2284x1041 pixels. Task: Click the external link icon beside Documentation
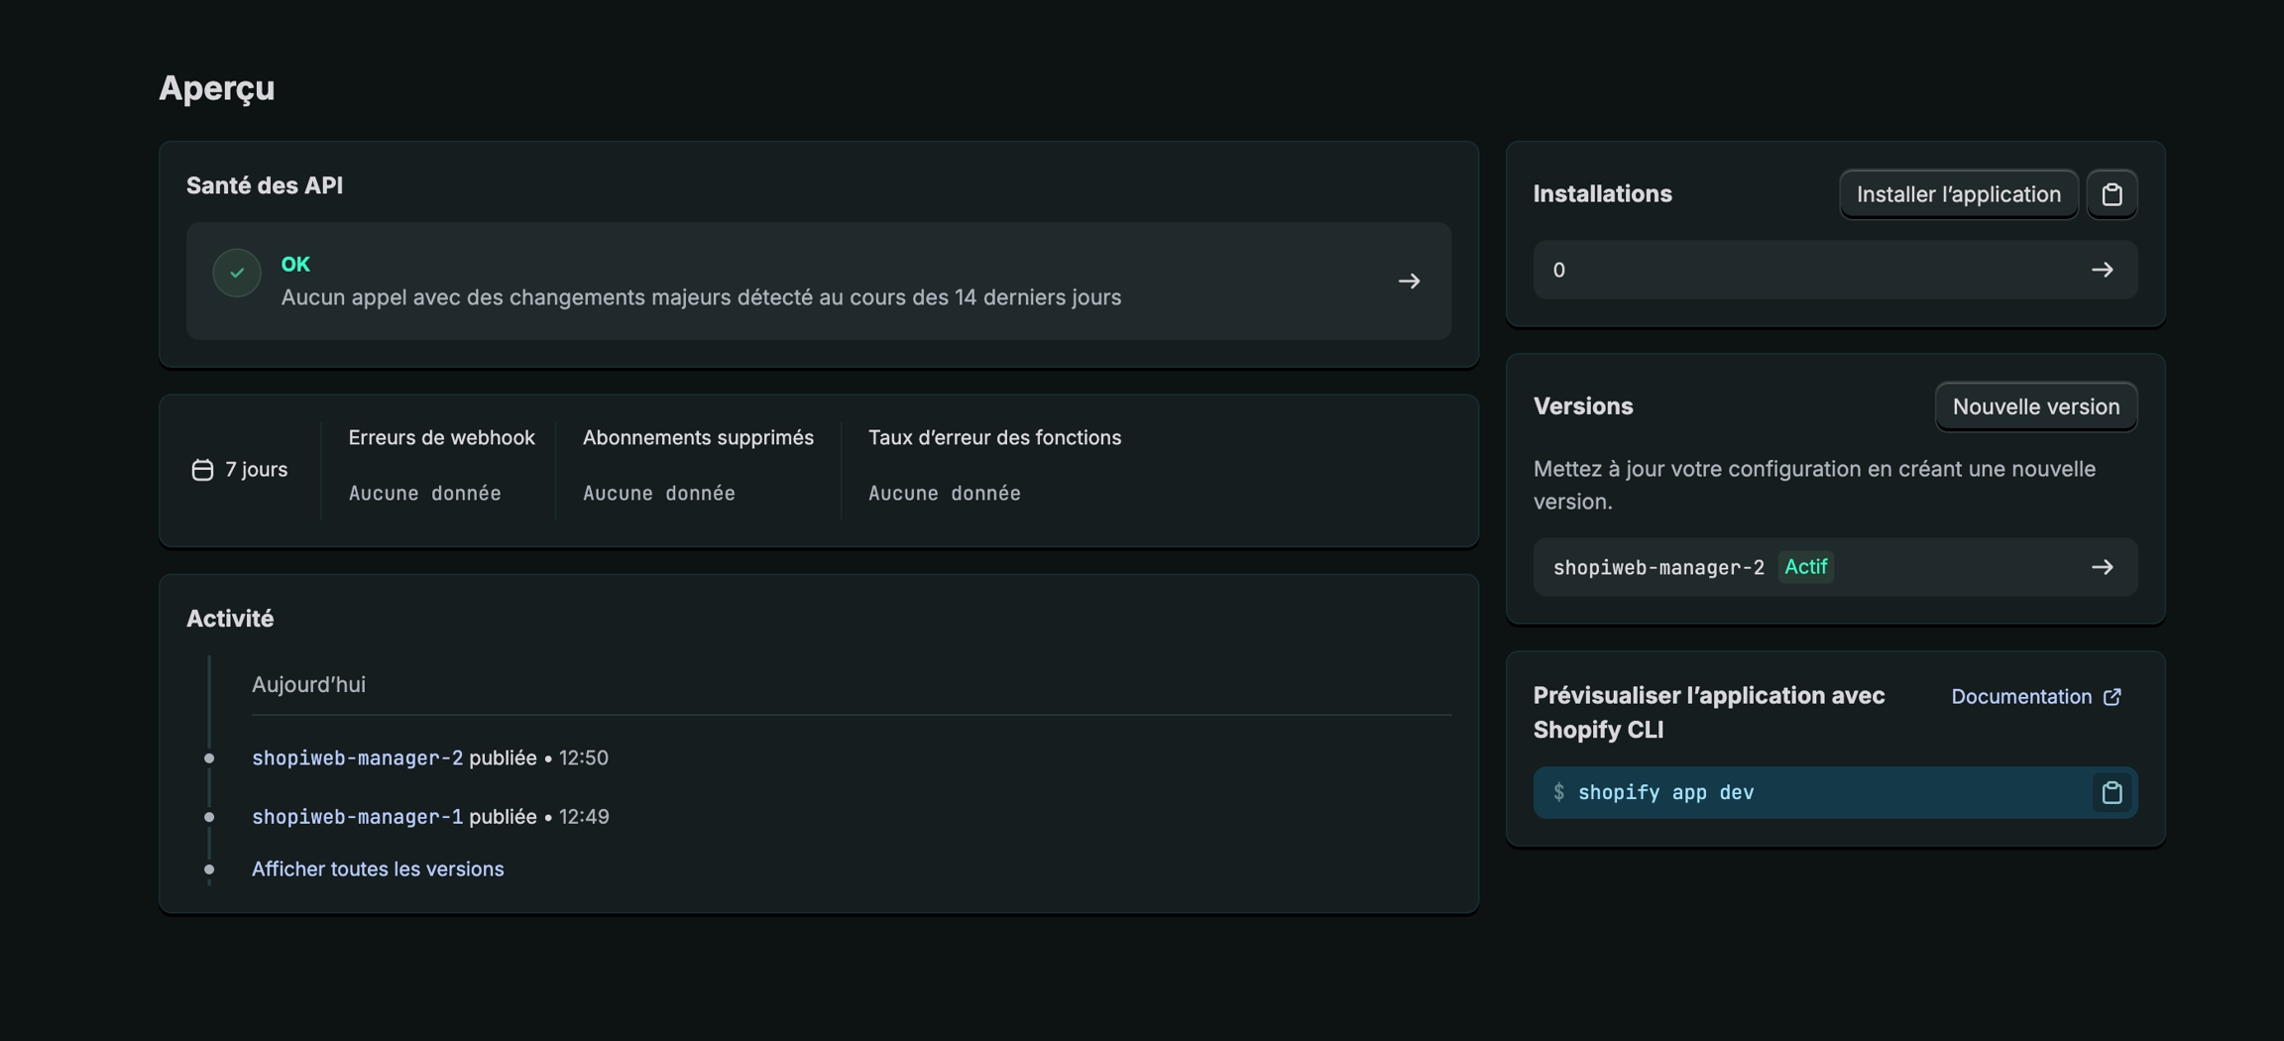point(2113,697)
